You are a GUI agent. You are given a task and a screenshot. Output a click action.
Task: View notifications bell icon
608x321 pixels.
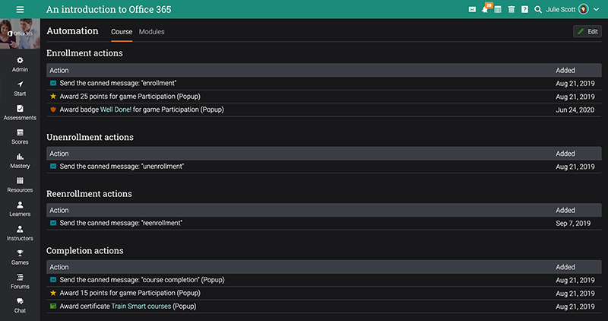(x=485, y=9)
